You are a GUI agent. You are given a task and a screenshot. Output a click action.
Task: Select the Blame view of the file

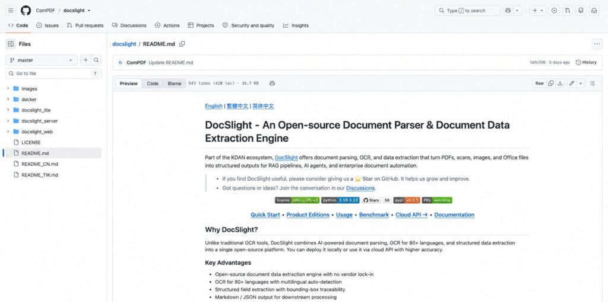tap(175, 83)
